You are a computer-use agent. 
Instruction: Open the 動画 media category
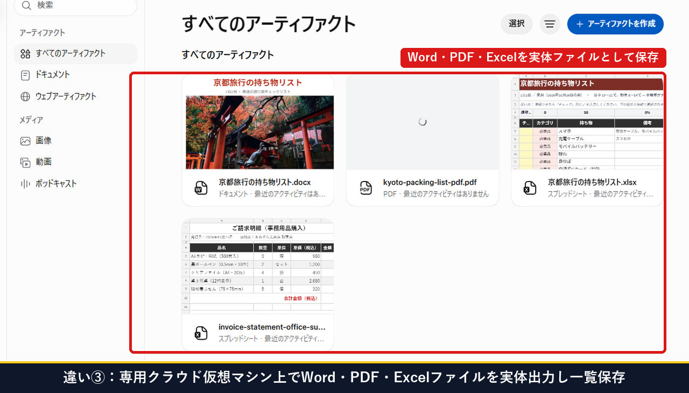pos(75,162)
